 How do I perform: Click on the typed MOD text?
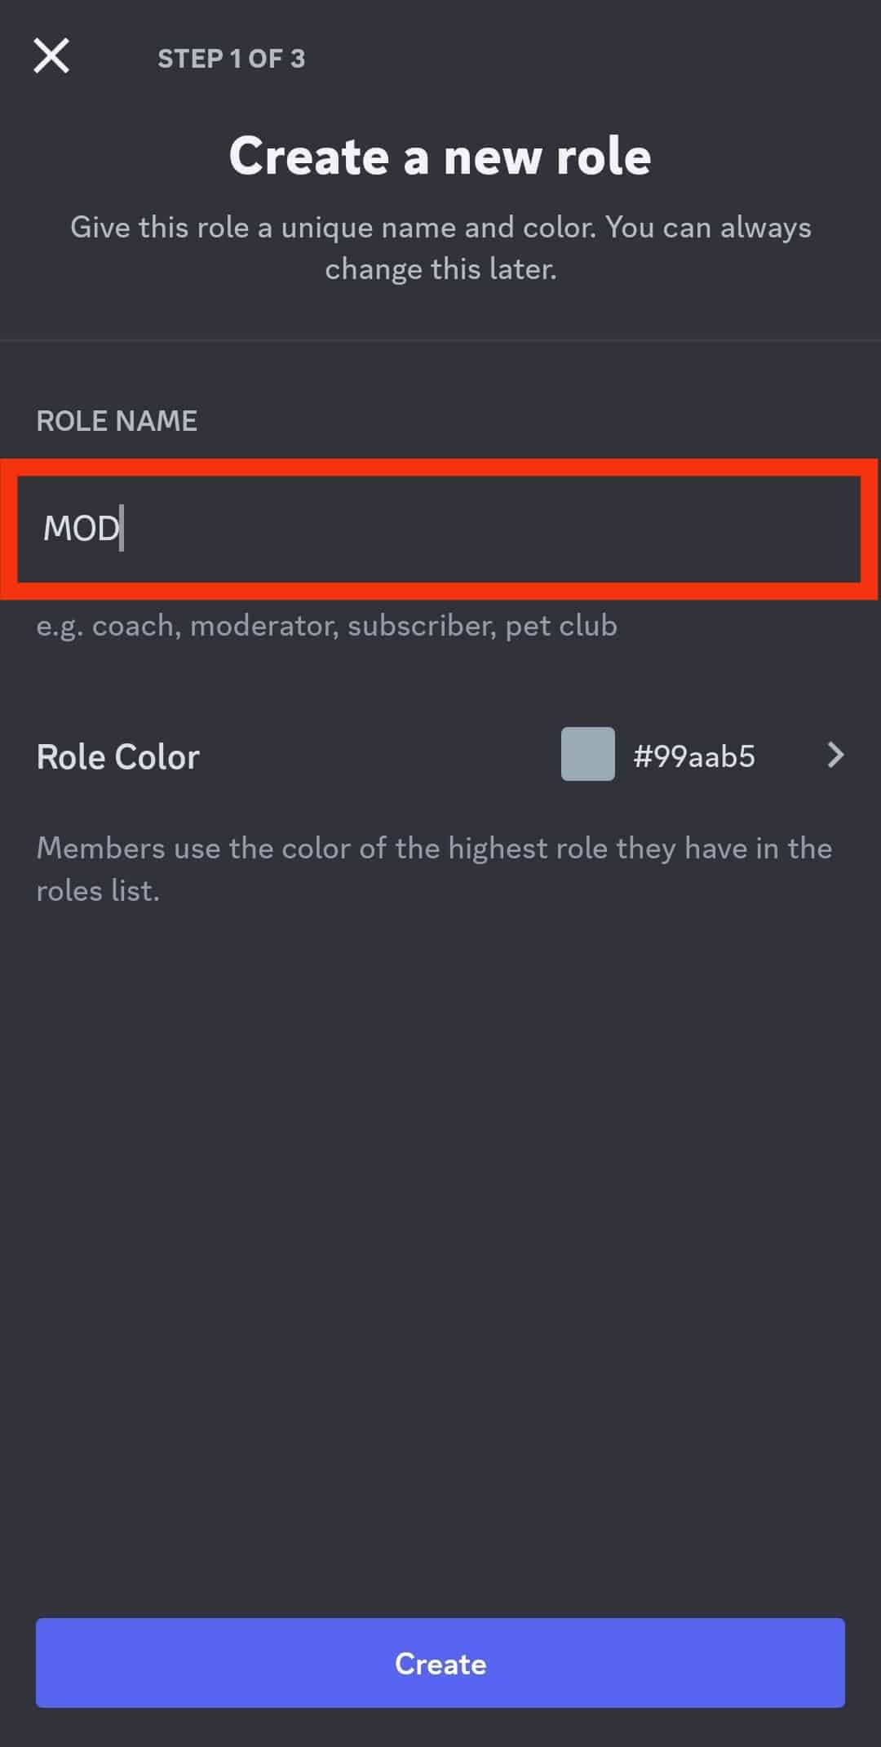tap(81, 529)
